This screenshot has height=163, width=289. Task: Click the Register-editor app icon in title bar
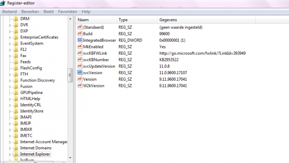3,3
